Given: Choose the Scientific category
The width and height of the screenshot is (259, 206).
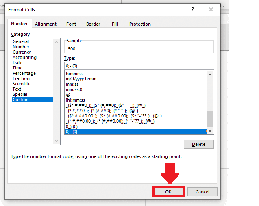Looking at the screenshot, I should (32, 84).
